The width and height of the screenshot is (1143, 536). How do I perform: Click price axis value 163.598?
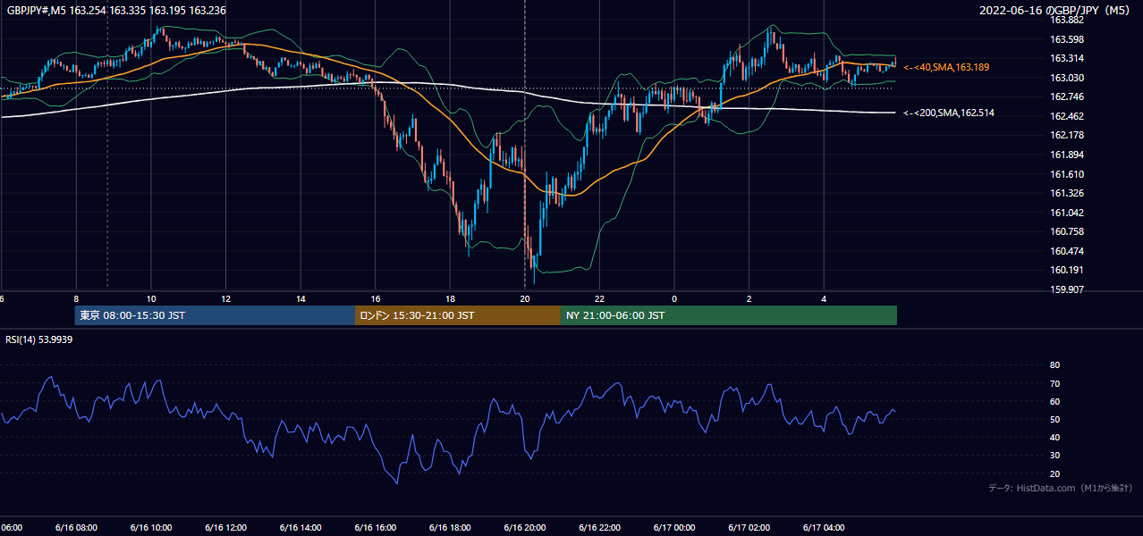click(1066, 39)
